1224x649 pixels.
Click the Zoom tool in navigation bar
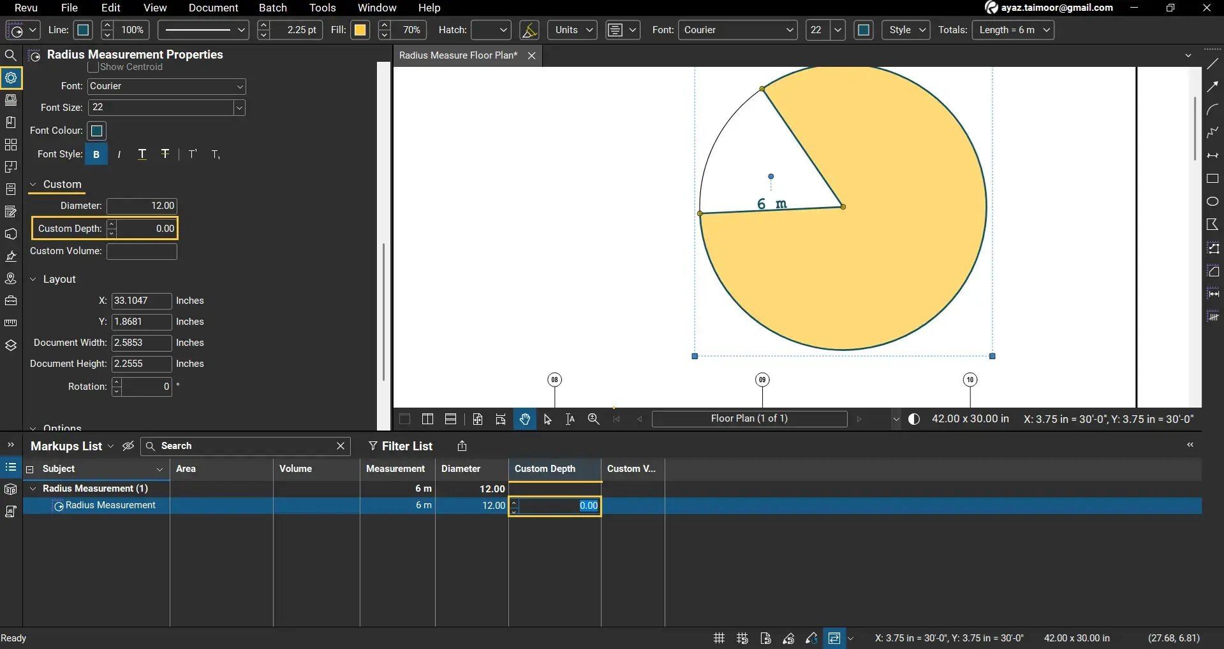point(593,419)
